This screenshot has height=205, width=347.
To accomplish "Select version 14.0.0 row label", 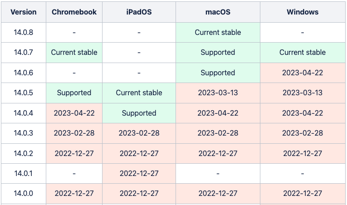I will pos(24,194).
